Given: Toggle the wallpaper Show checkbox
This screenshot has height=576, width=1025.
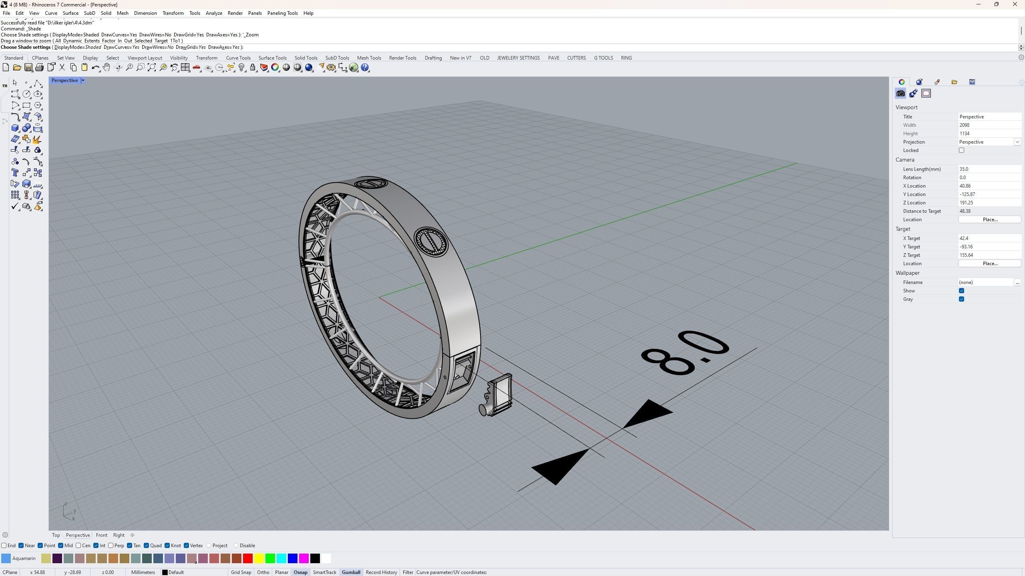Looking at the screenshot, I should [x=961, y=291].
